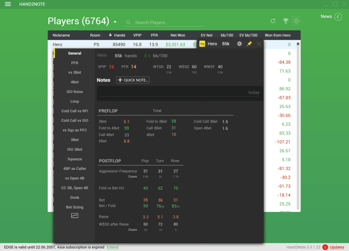The height and width of the screenshot is (251, 349).
Task: Click the Won from Hero value -107.21
Action: coord(283,142)
